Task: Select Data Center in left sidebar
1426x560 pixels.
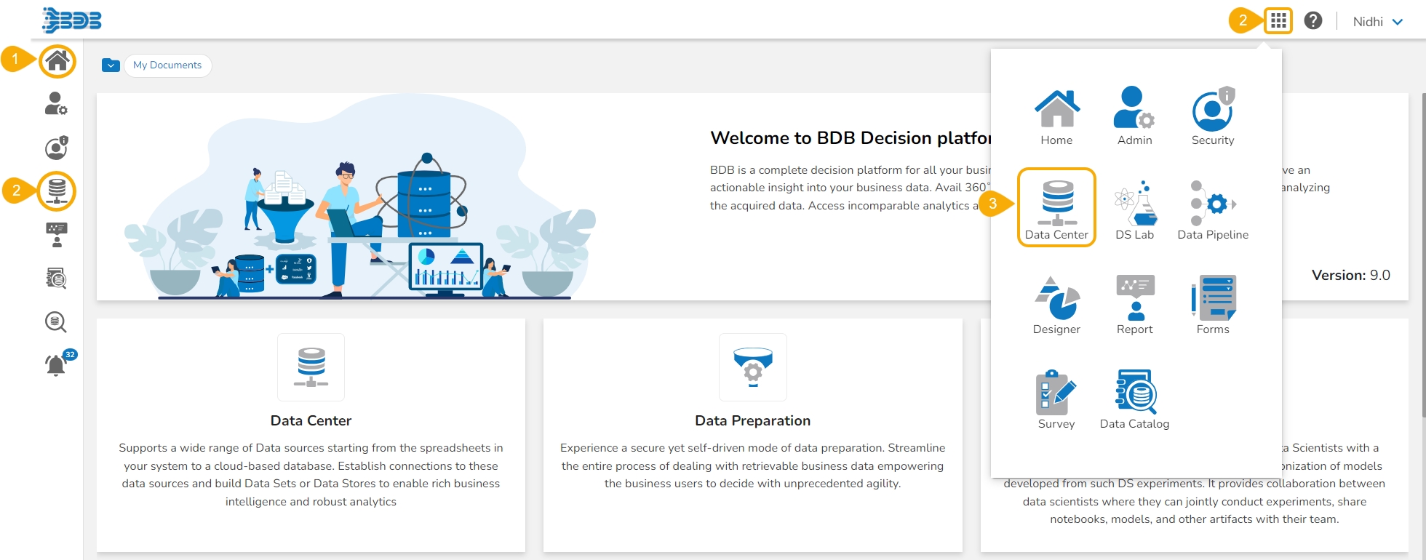Action: [x=57, y=191]
